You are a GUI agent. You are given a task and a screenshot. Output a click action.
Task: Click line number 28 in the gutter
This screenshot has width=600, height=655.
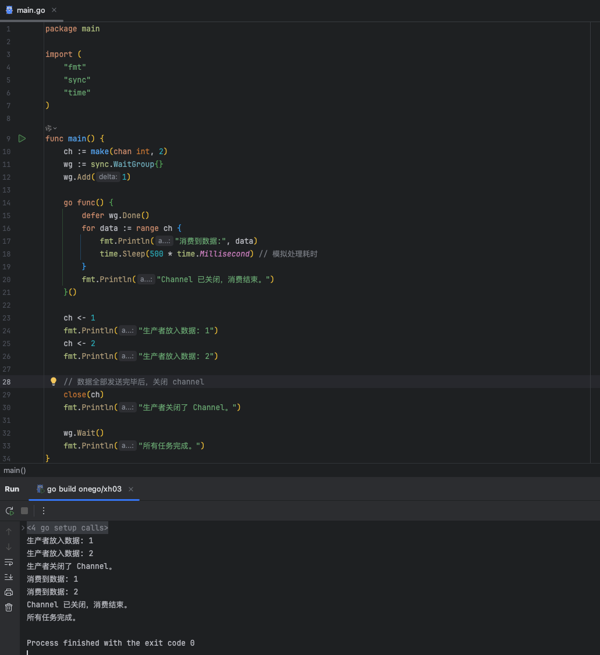tap(6, 382)
